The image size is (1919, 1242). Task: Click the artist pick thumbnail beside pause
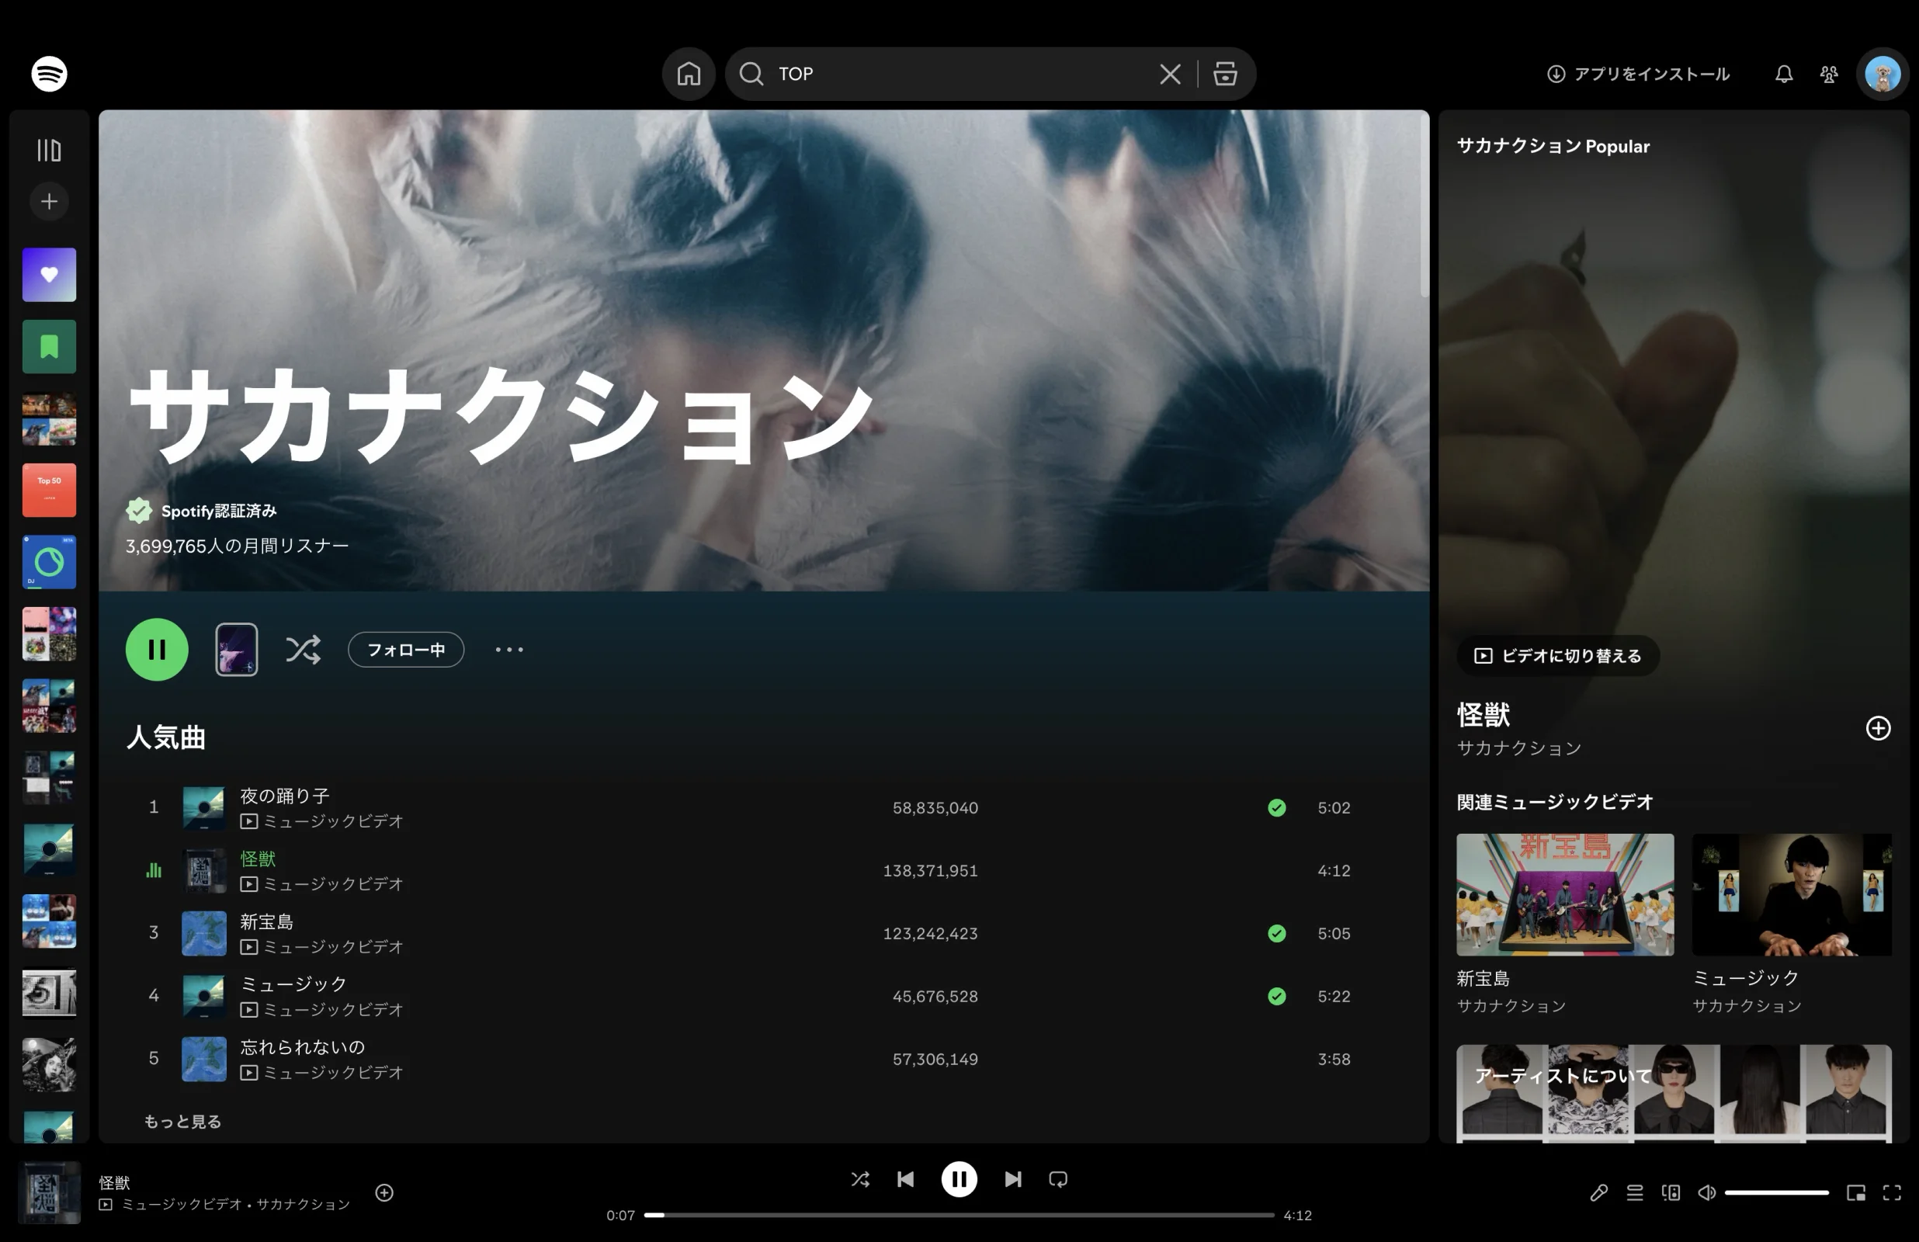[x=236, y=649]
